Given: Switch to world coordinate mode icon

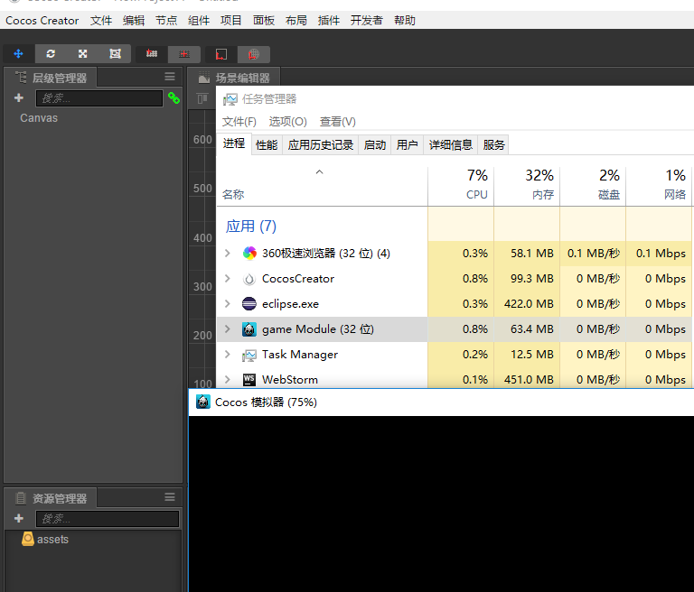Looking at the screenshot, I should point(254,54).
